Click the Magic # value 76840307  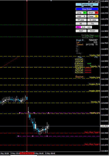click(93, 40)
